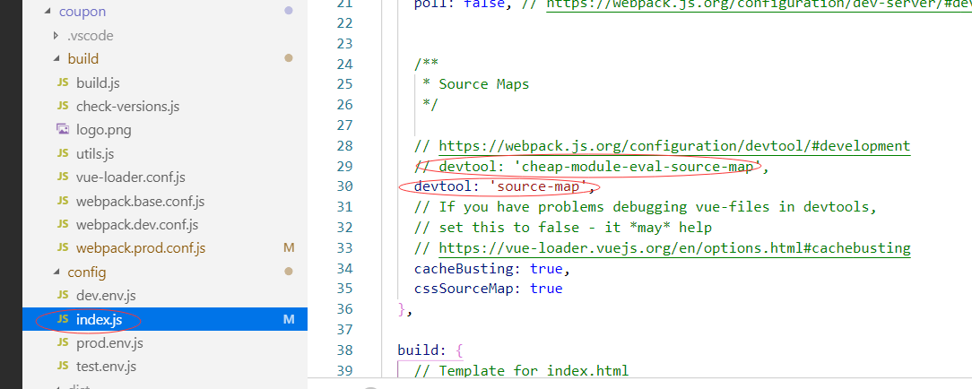Open webpack.base.conf.js file
This screenshot has width=972, height=389.
coord(140,202)
